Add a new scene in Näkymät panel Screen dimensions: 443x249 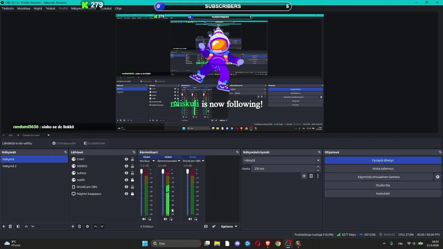point(4,227)
